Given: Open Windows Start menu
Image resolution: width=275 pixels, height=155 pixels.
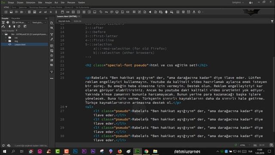Looking at the screenshot, I should coord(4,151).
